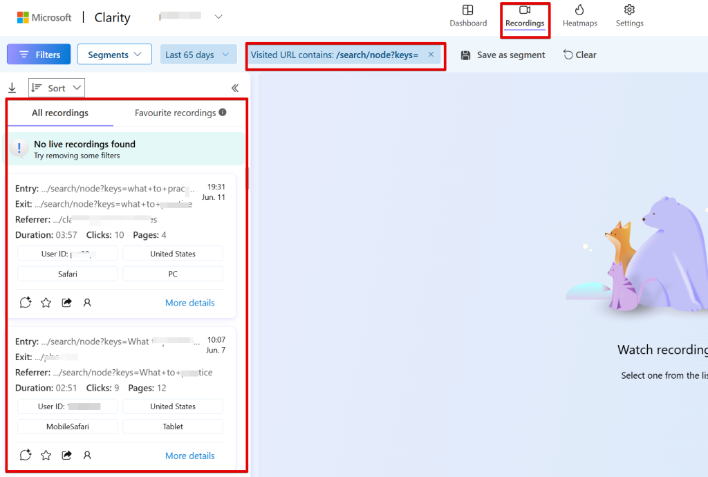This screenshot has height=477, width=708.
Task: Expand the Segments dropdown
Action: click(x=115, y=55)
